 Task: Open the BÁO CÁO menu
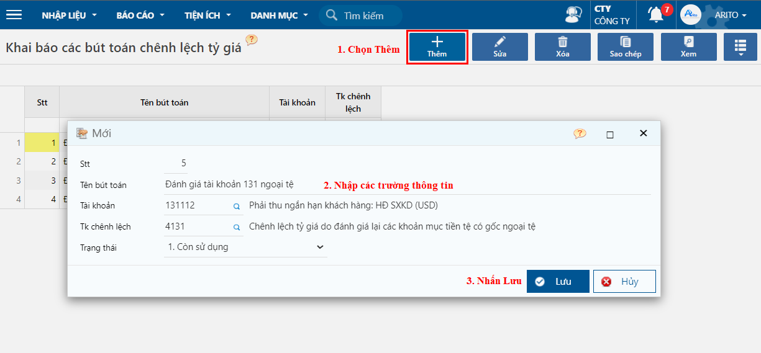click(140, 15)
